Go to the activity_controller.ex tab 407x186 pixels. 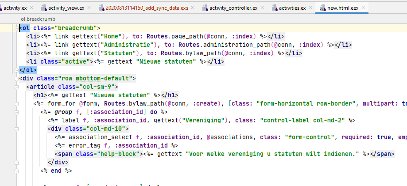pyautogui.click(x=233, y=8)
